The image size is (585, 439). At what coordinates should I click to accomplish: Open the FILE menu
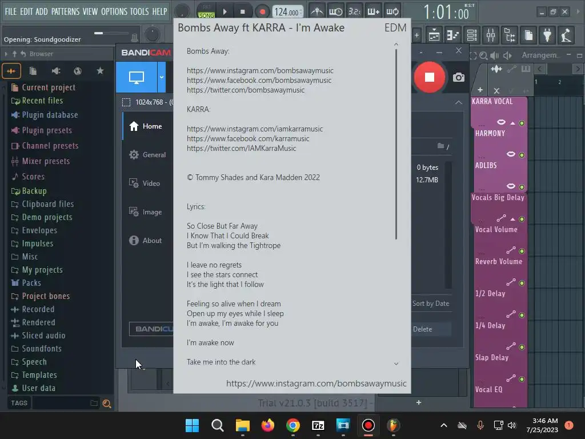10,11
